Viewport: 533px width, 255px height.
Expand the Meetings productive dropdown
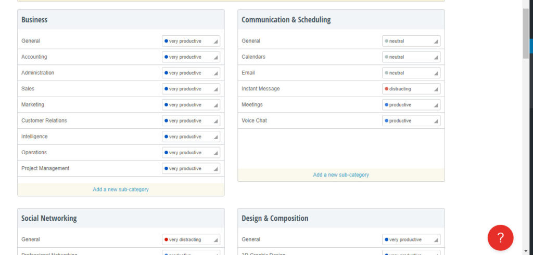coord(411,105)
